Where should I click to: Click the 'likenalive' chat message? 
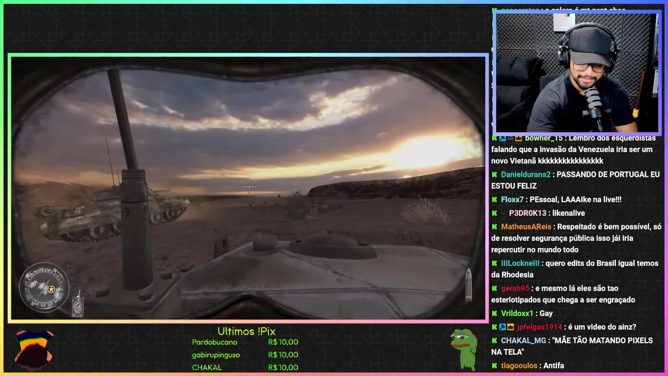pos(569,213)
